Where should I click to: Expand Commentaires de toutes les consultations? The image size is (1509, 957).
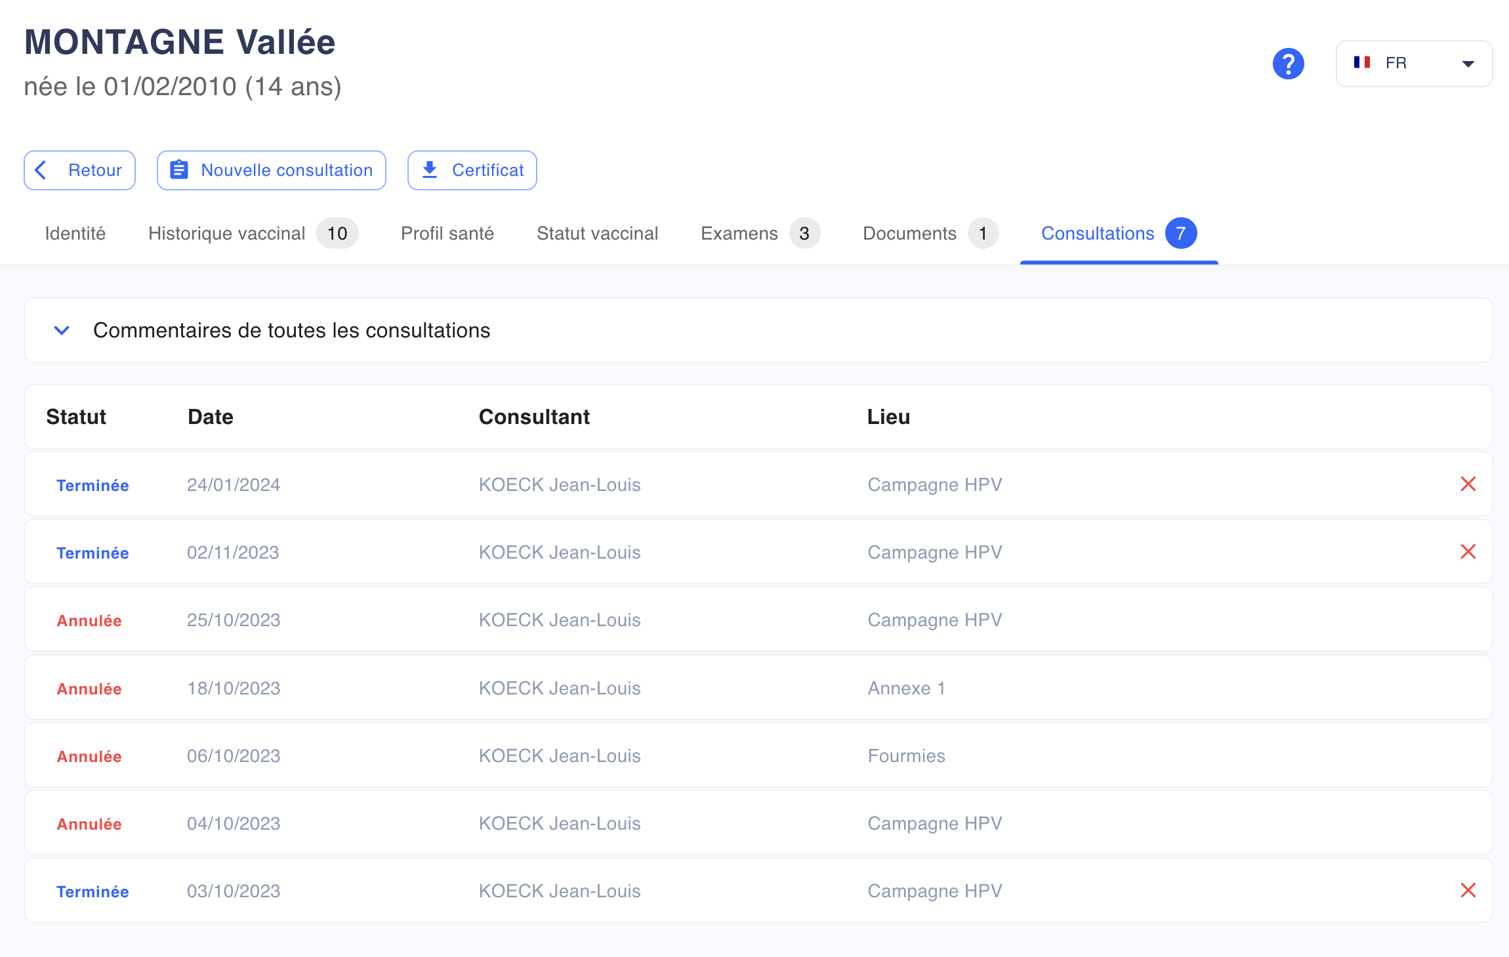point(758,330)
